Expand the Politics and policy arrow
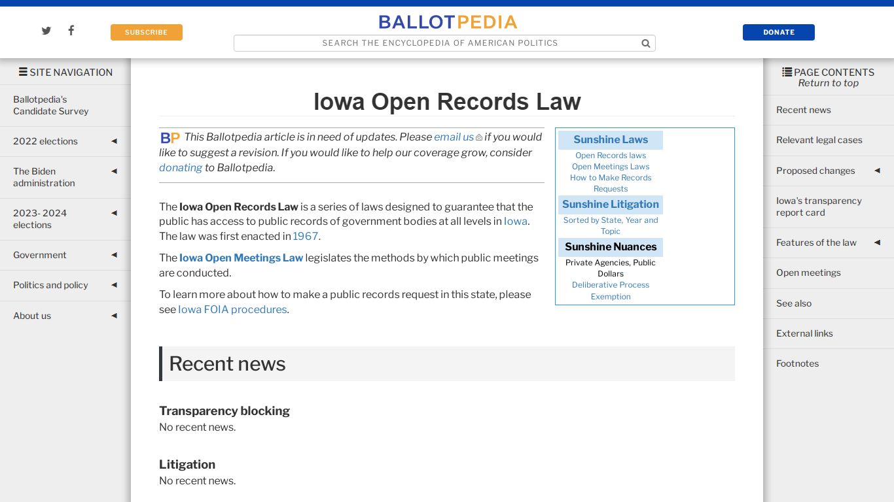 tap(114, 285)
